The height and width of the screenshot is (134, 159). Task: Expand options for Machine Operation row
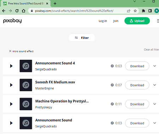point(155,104)
